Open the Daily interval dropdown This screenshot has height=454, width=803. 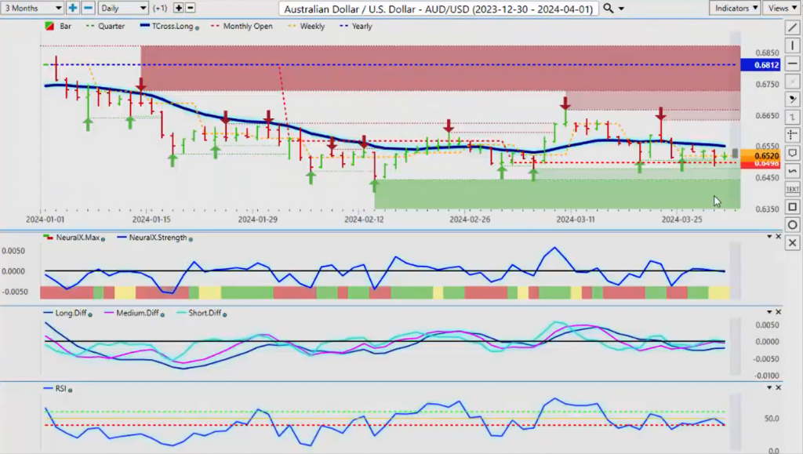123,8
